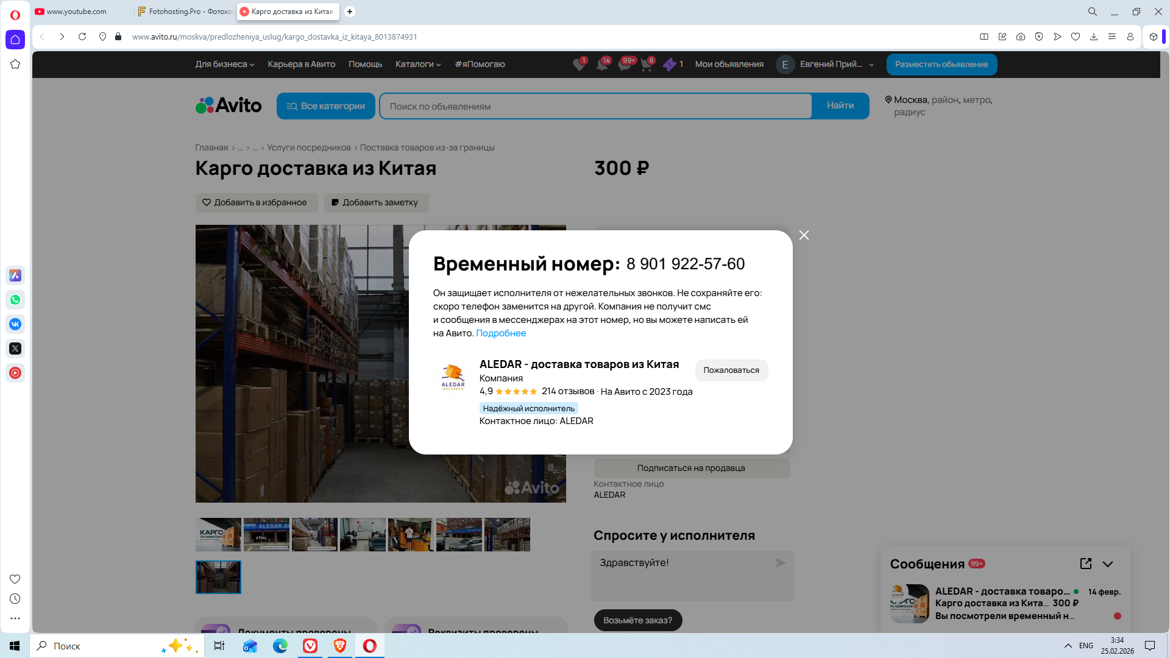1170x658 pixels.
Task: Open Avito shopping cart icon
Action: tap(647, 65)
